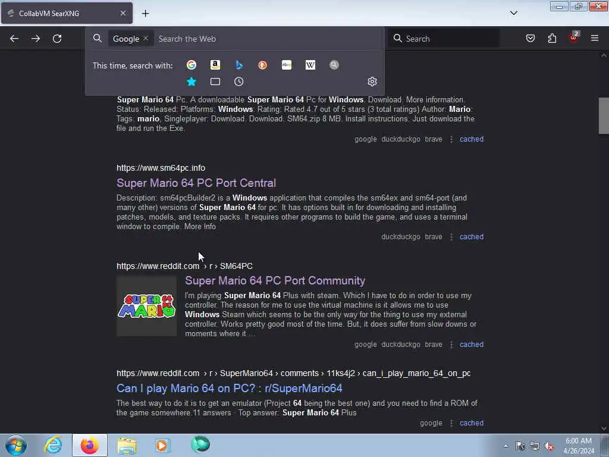Open cached link for Can I play Mario result
This screenshot has height=457, width=609.
472,423
